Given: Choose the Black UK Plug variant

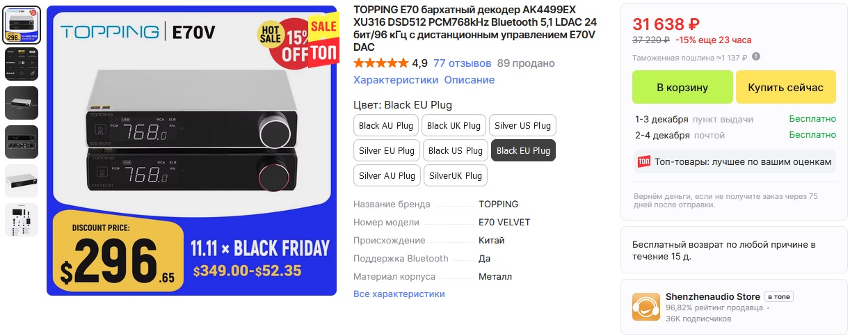Looking at the screenshot, I should coord(454,126).
